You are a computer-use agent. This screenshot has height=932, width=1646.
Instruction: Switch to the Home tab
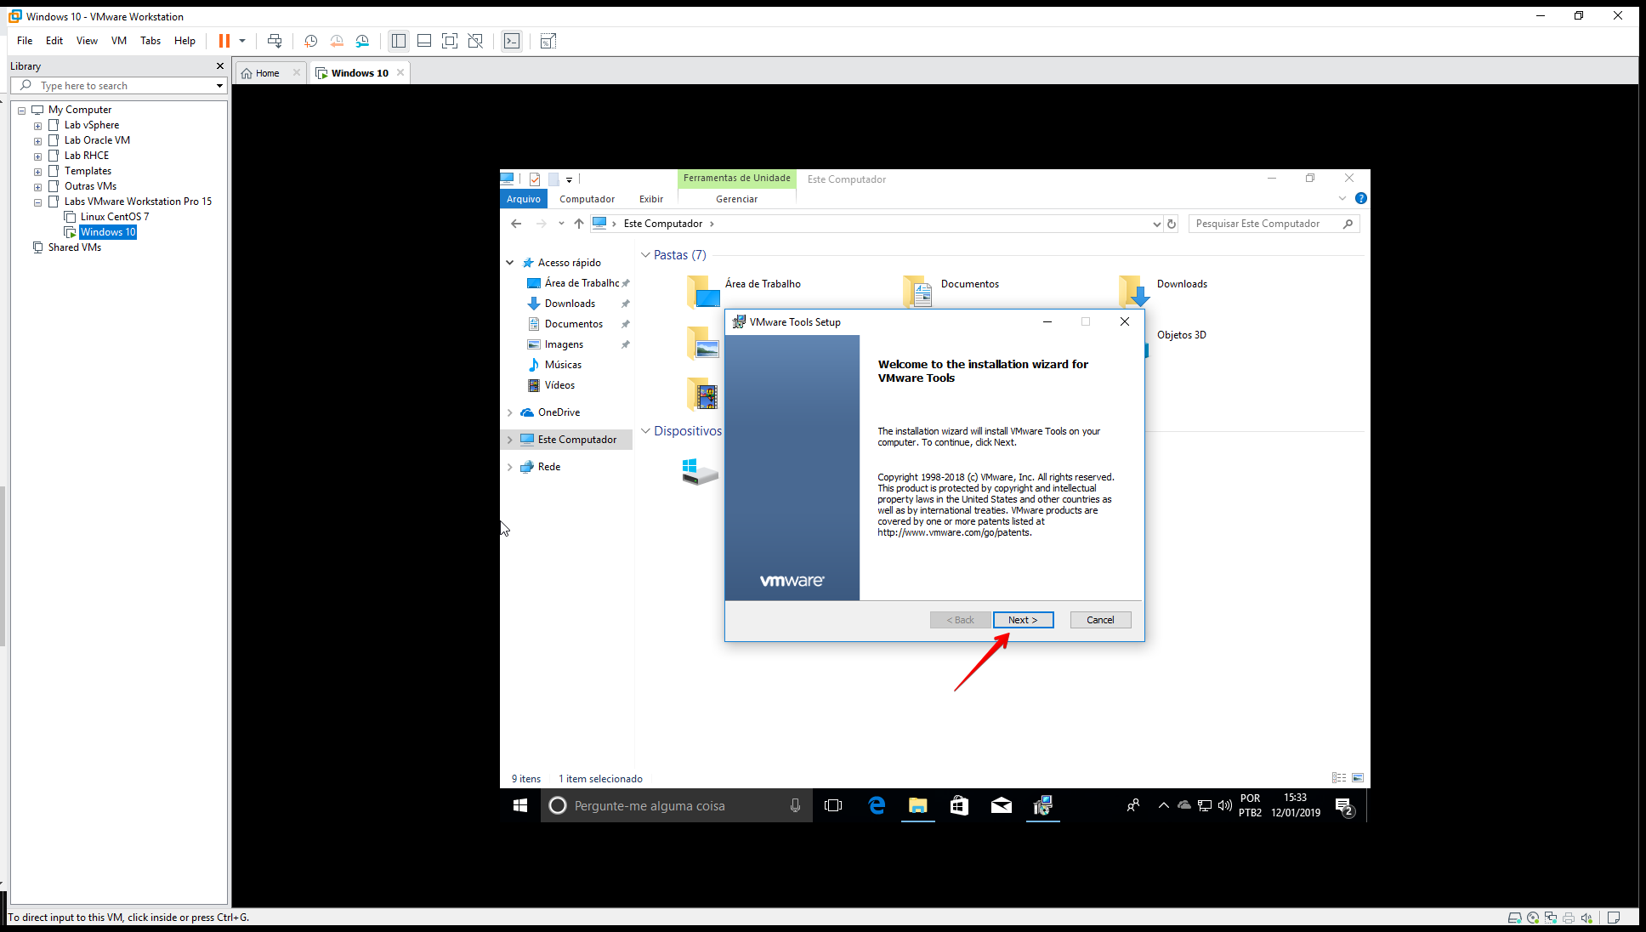click(267, 73)
